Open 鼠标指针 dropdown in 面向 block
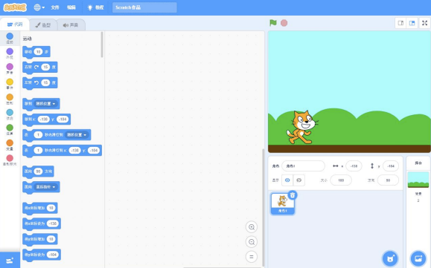 (45, 187)
